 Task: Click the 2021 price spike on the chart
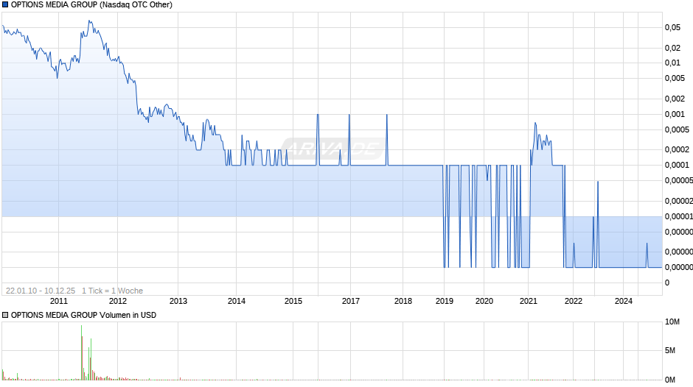point(535,124)
